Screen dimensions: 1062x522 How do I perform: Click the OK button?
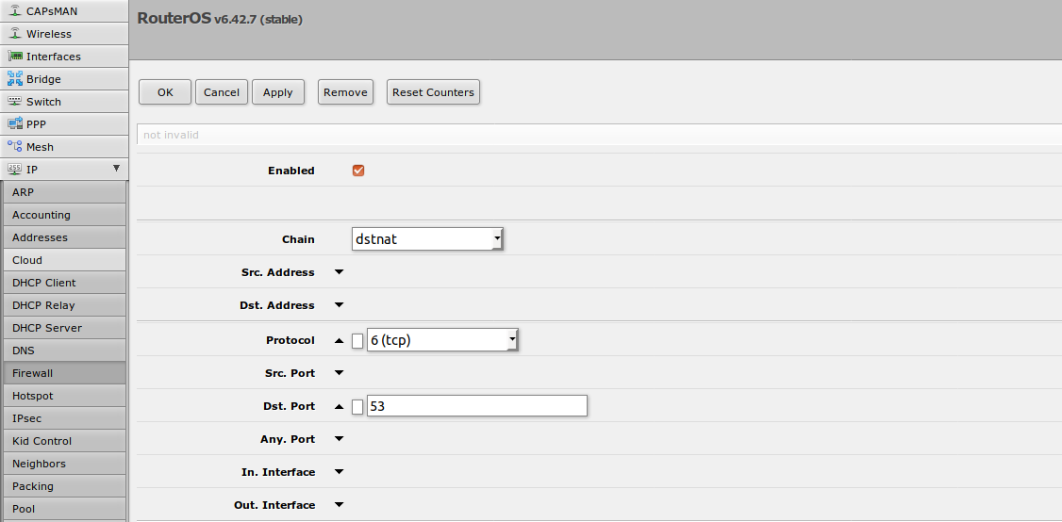tap(165, 92)
